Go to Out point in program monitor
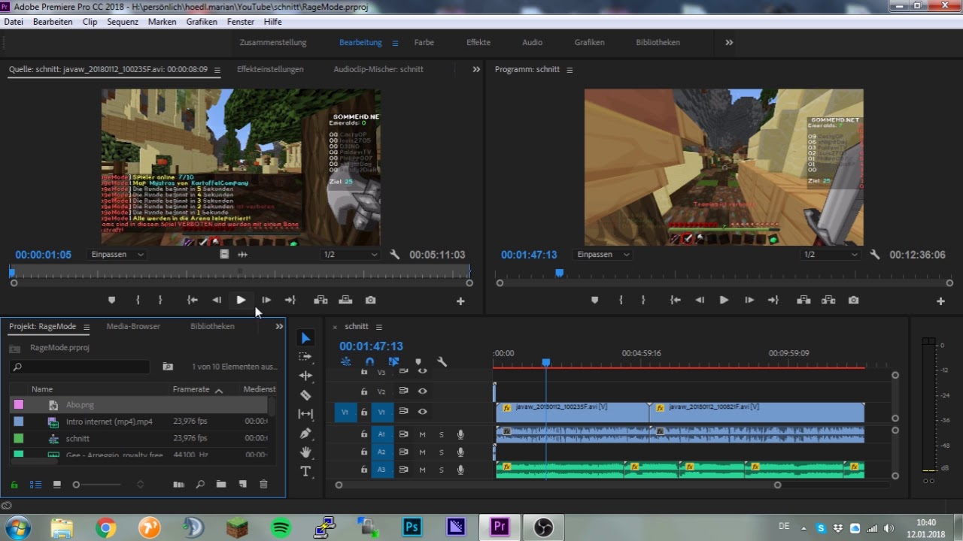The width and height of the screenshot is (963, 541). coord(773,300)
